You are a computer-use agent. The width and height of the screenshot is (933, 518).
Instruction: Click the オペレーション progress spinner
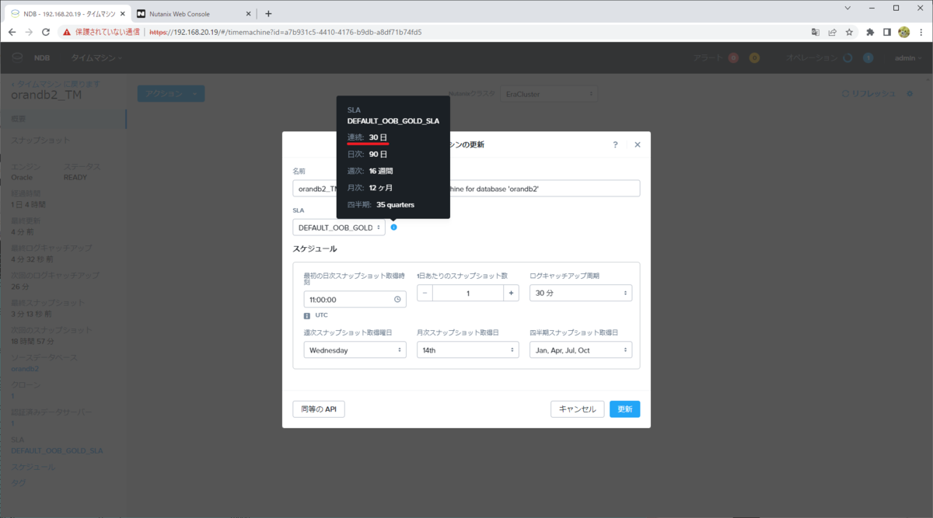tap(847, 57)
